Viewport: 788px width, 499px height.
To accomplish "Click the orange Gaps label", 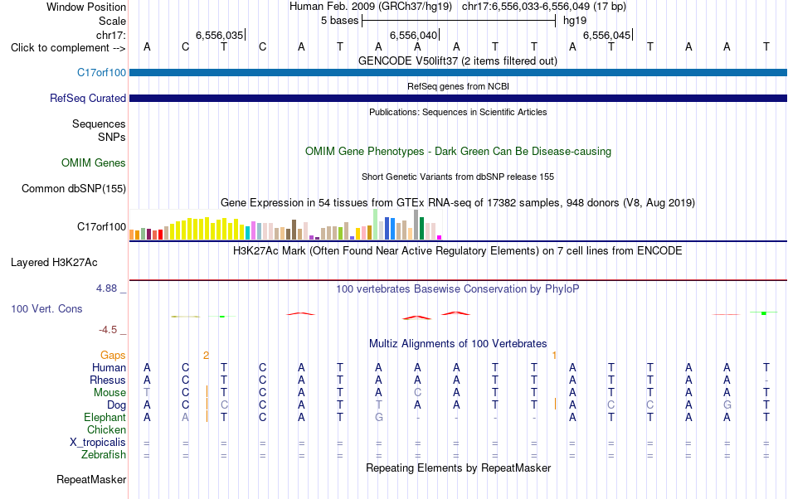I will 113,355.
